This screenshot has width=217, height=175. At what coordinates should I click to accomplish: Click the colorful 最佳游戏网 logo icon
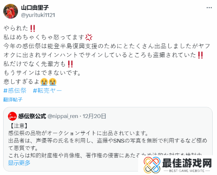[x=152, y=165]
